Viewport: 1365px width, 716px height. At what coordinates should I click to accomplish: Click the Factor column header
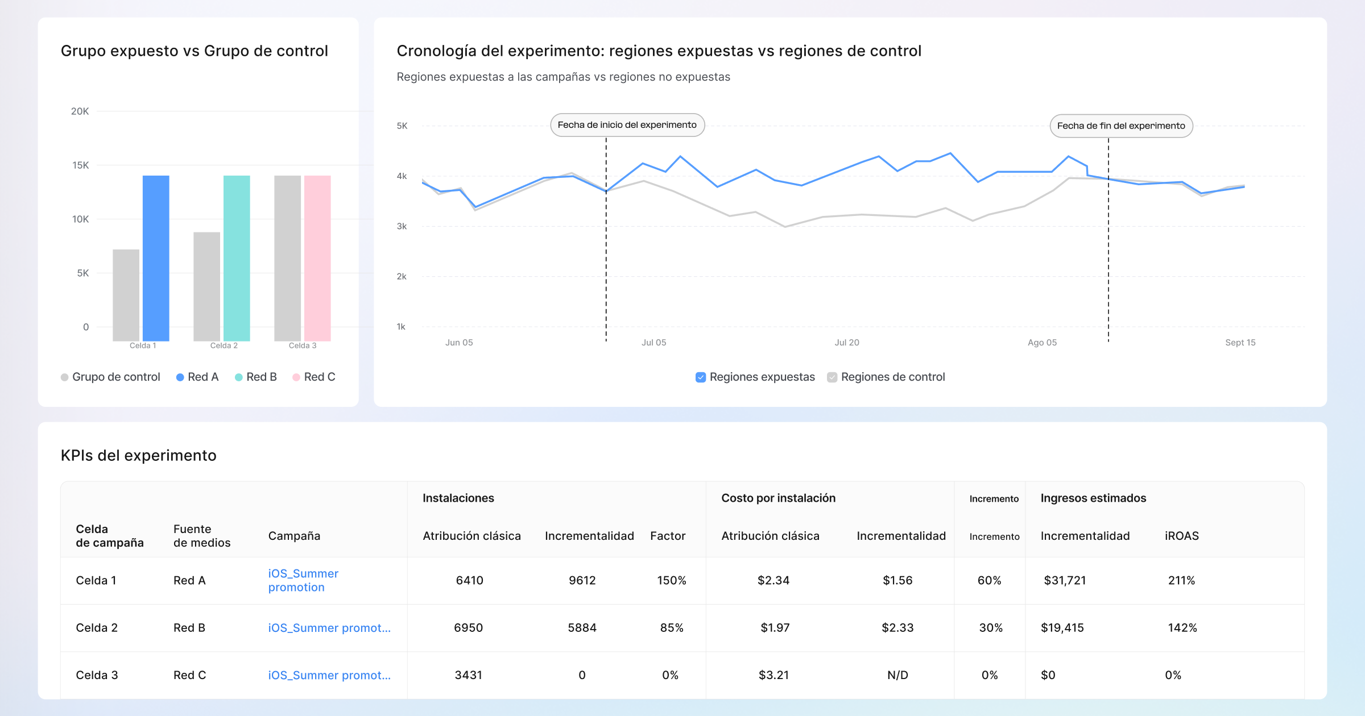[668, 536]
